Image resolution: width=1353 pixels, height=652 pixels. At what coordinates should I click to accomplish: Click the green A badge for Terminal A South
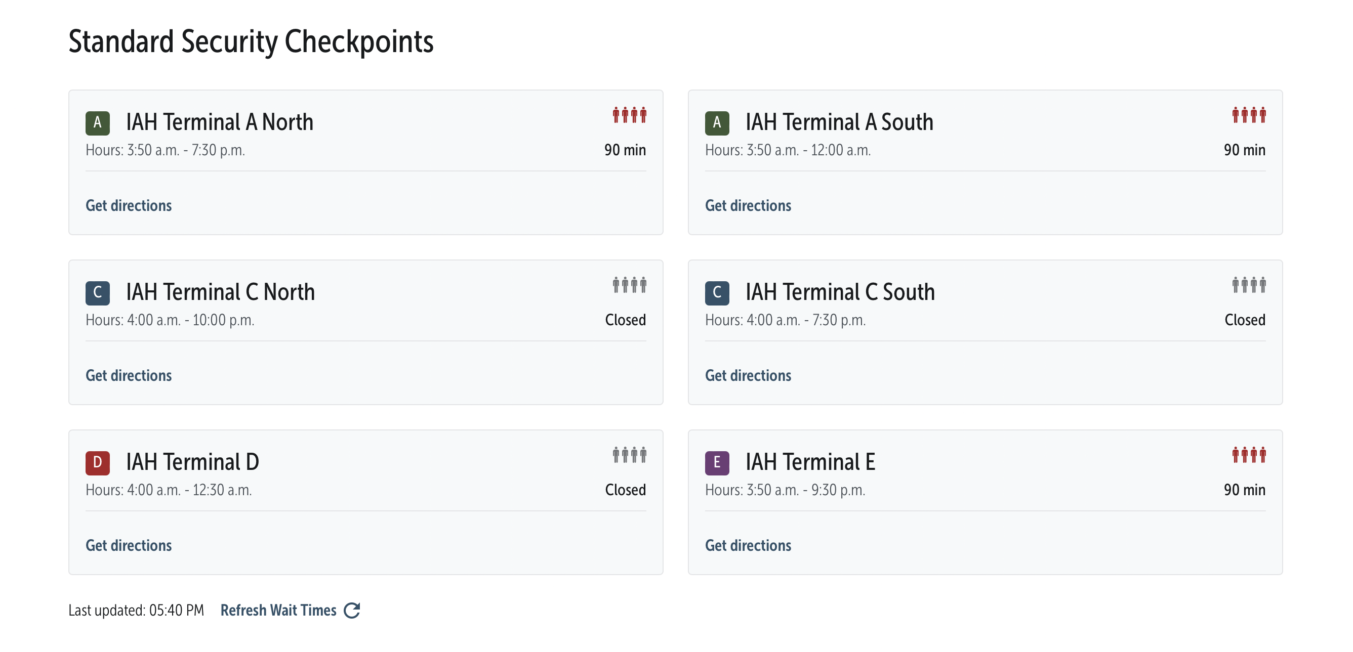click(x=716, y=123)
